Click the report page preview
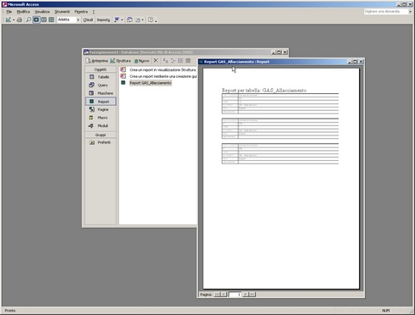The image size is (415, 315). (281, 179)
